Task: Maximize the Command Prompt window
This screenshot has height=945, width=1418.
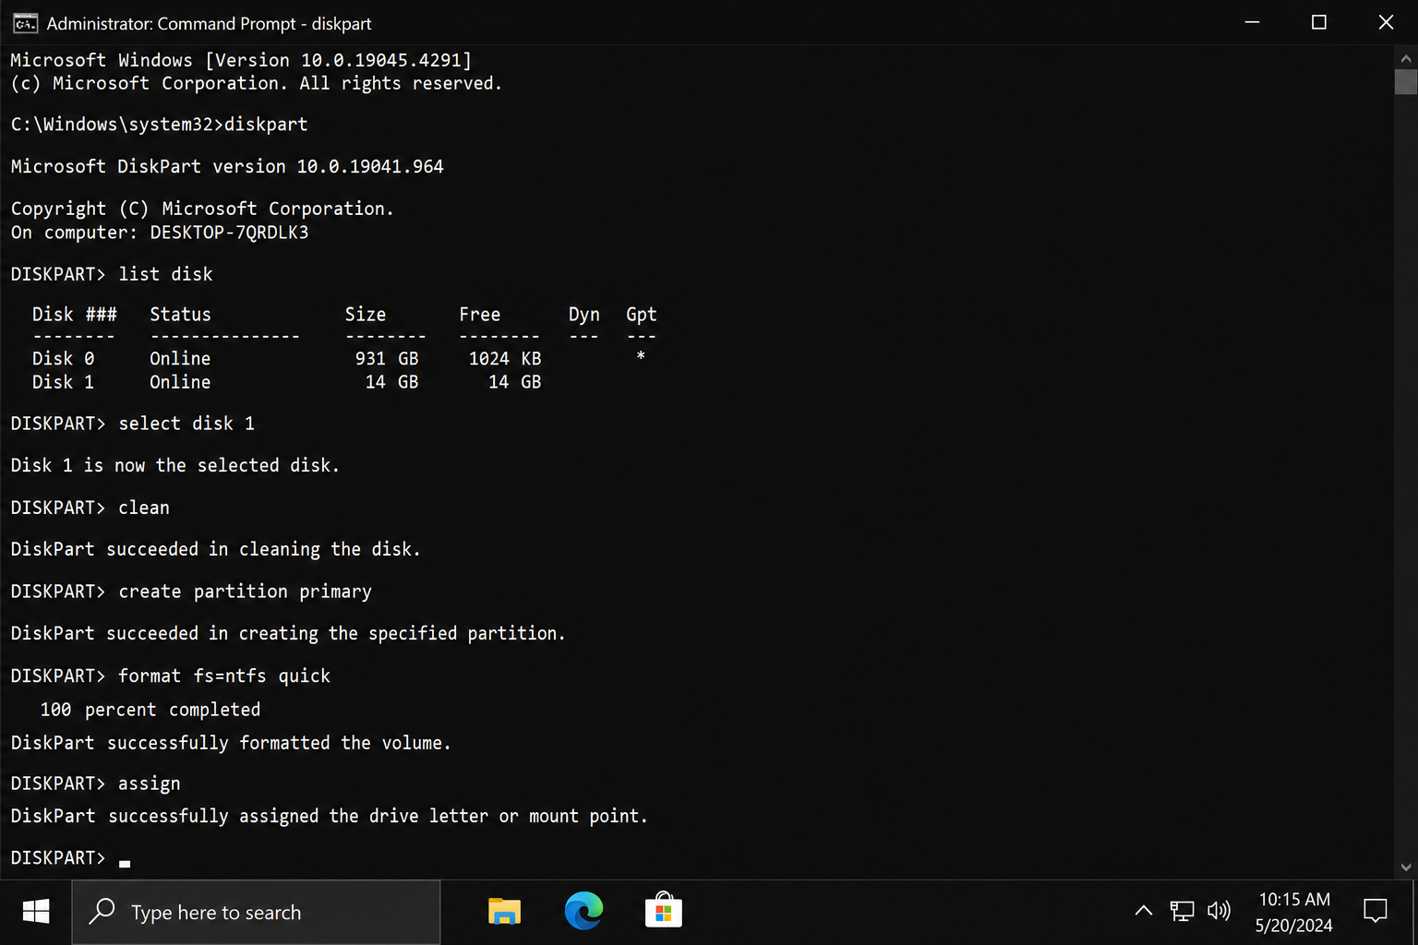Action: coord(1318,22)
